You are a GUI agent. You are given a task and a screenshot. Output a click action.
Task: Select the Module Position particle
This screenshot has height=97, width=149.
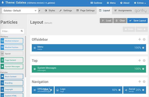12,47
